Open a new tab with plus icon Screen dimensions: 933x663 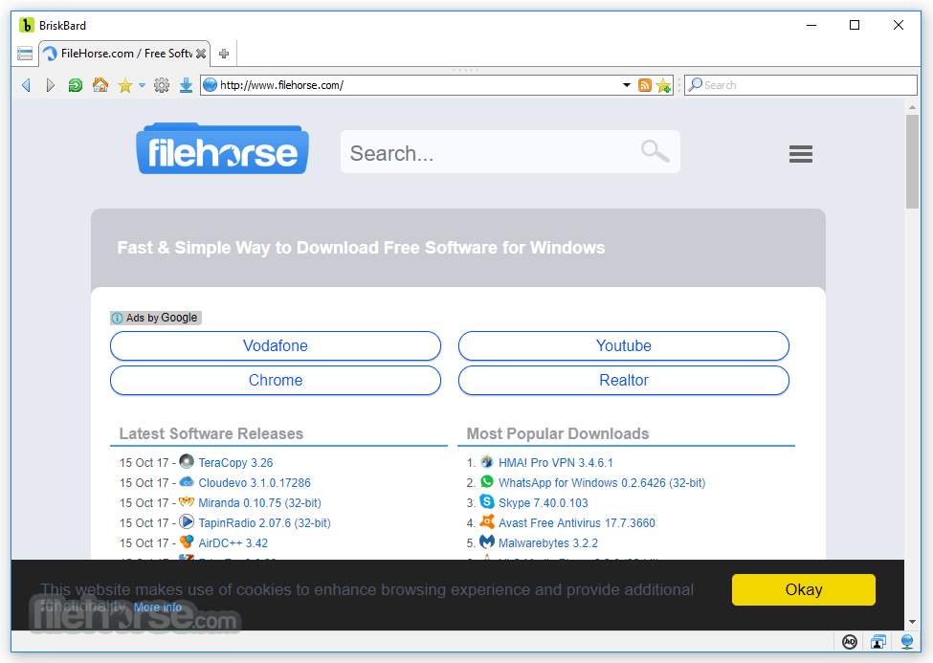tap(224, 54)
